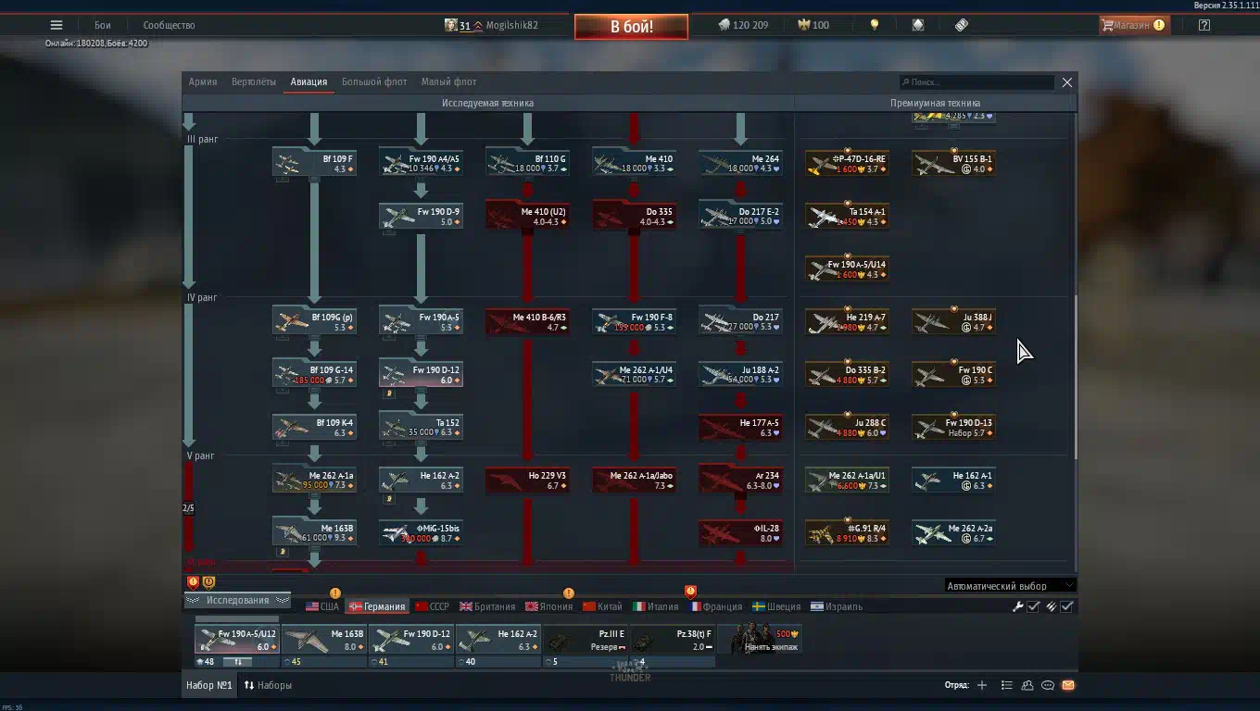Open the hamburger main menu
The image size is (1260, 711).
(x=57, y=25)
